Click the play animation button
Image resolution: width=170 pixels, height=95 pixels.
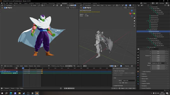(x=70, y=88)
